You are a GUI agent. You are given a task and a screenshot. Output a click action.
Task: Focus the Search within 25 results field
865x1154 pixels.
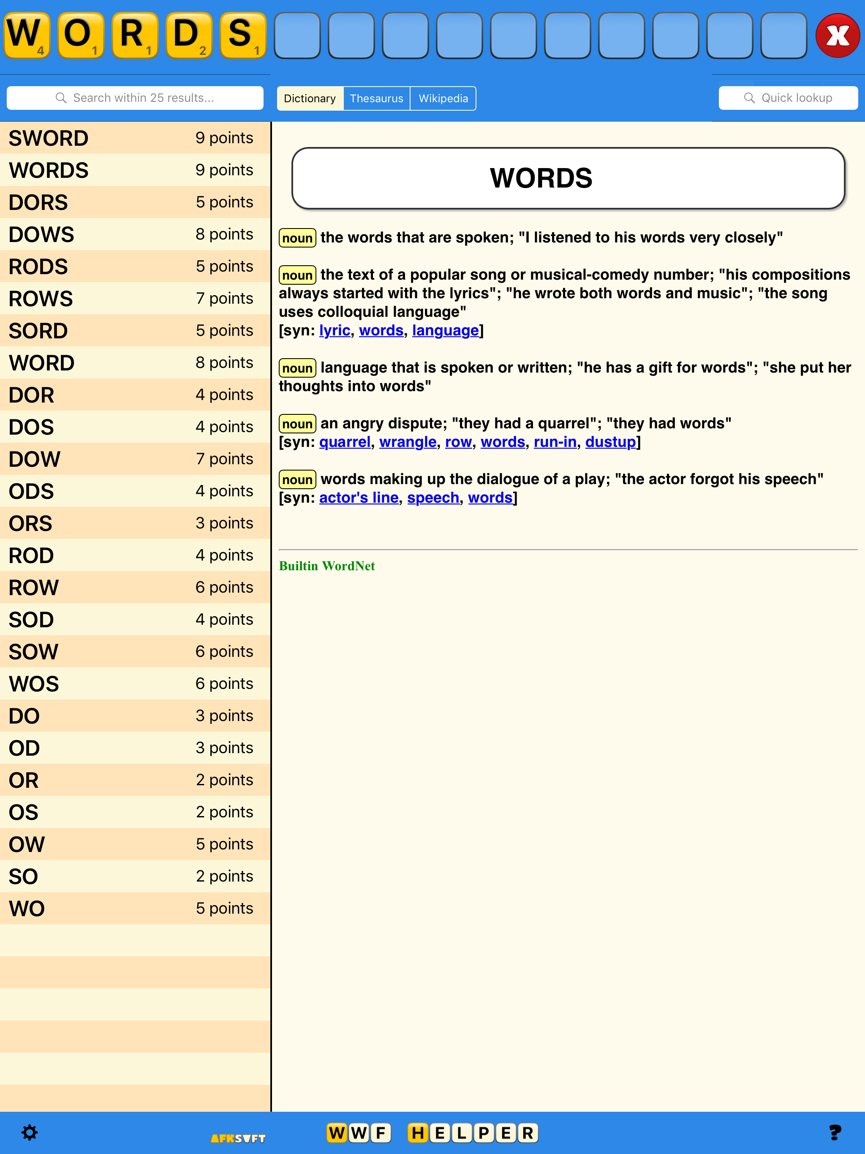(135, 98)
